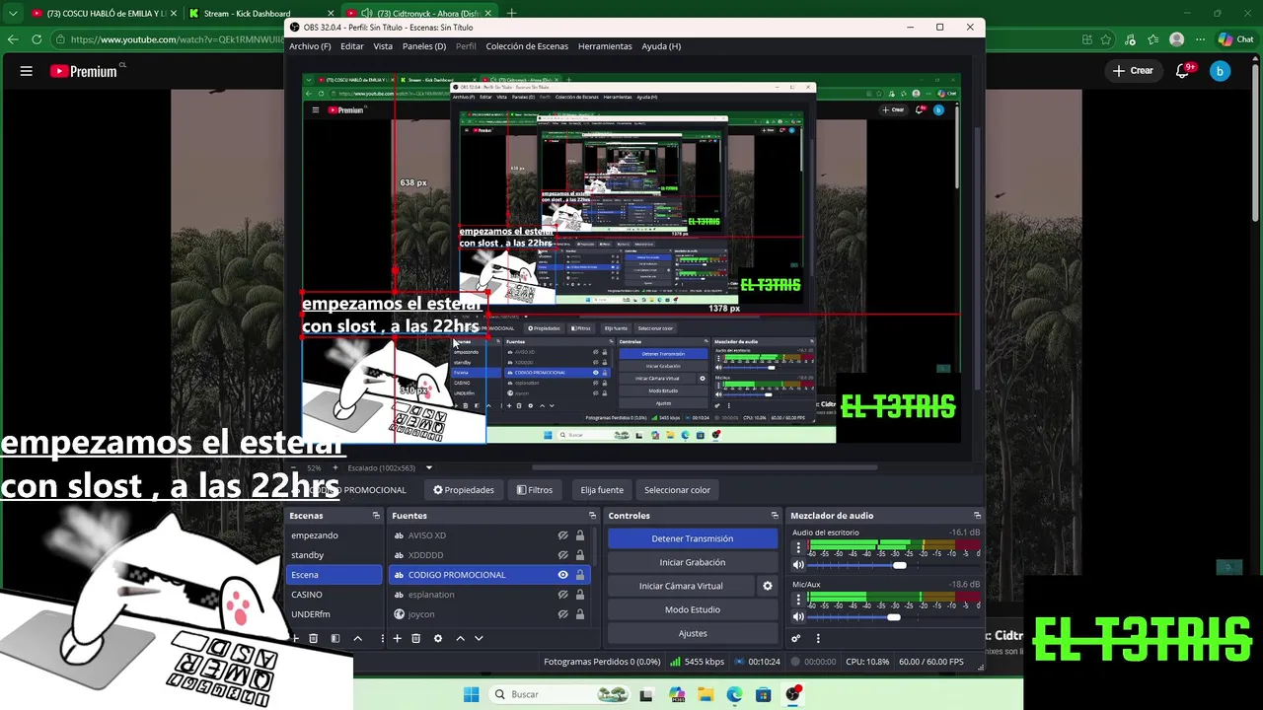1263x710 pixels.
Task: Remove the selected scene with trash icon
Action: point(313,638)
